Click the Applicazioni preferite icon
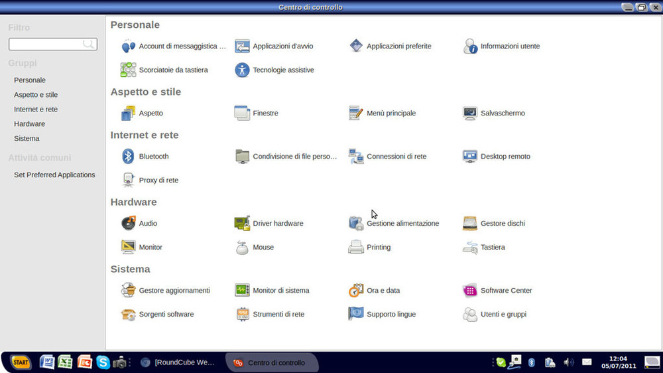Screen dimensions: 663x373 (355, 46)
